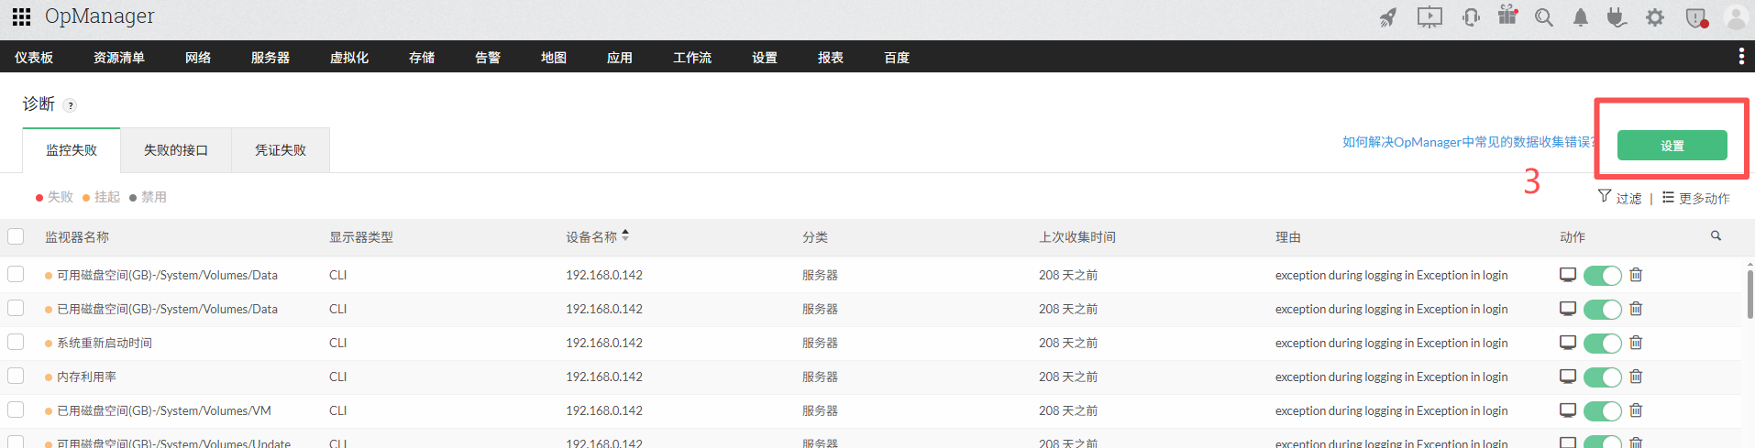Disable monitoring toggle for 系统重新启动时间

pos(1602,344)
